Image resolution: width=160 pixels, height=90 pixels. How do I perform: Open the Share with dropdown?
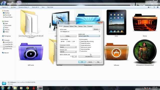(x=35, y=7)
